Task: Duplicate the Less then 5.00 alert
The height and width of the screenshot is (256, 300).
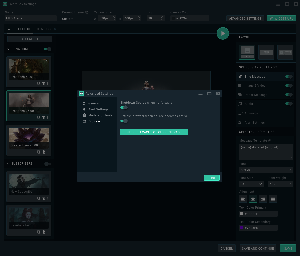Action: pos(39,83)
